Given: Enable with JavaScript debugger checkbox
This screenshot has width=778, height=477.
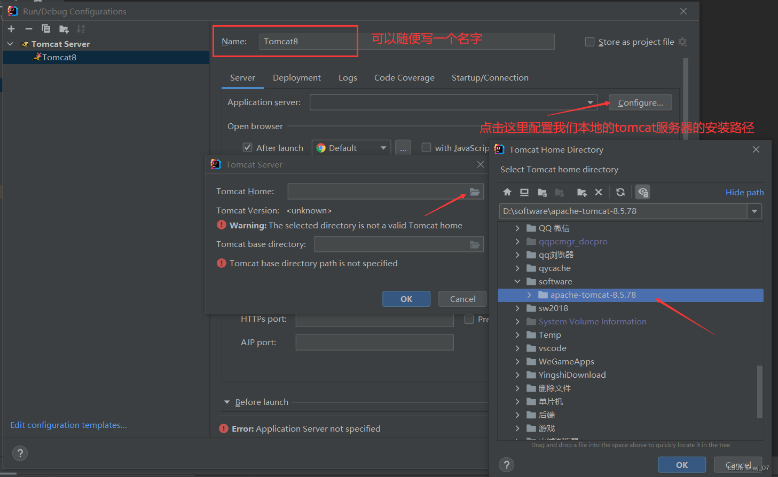Looking at the screenshot, I should point(426,147).
